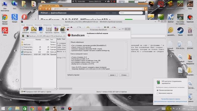
Task: Open WinRAR Параметры menu
Action: tap(57, 25)
